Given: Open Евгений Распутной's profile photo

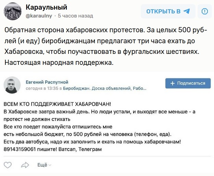Looking at the screenshot, I should [12, 85].
